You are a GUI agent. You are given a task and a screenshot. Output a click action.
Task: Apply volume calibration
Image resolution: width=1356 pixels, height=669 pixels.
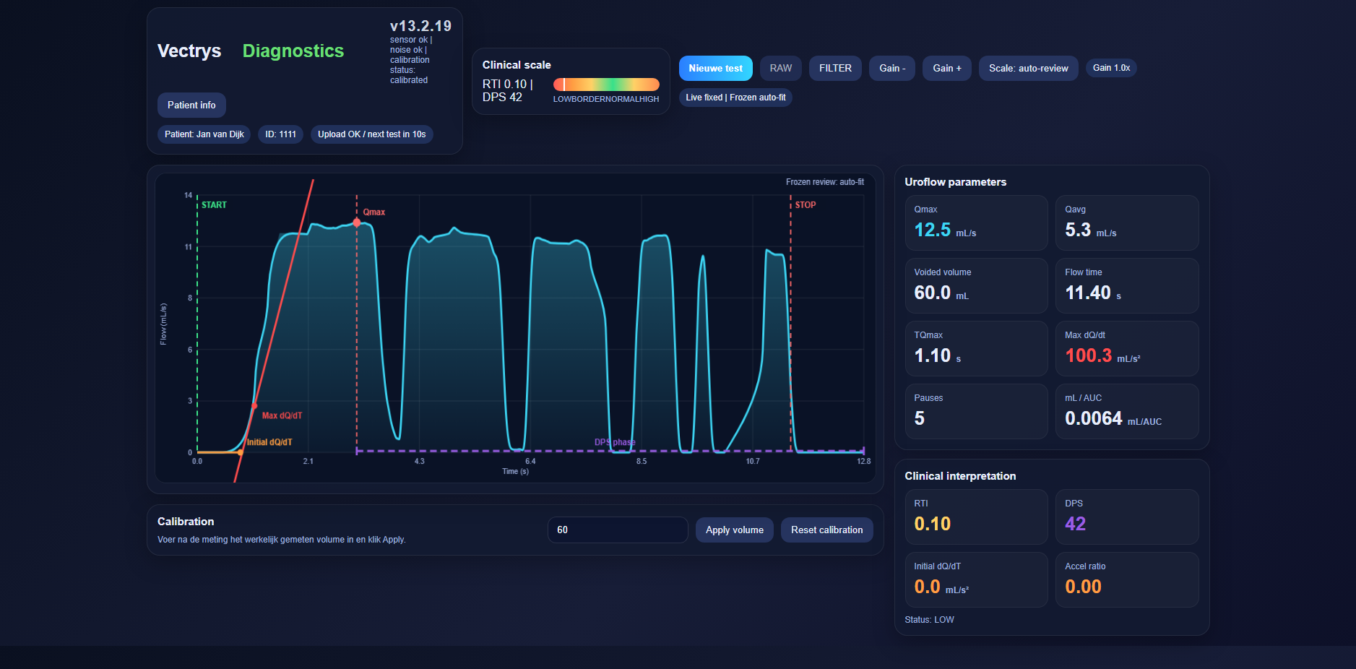click(x=734, y=530)
